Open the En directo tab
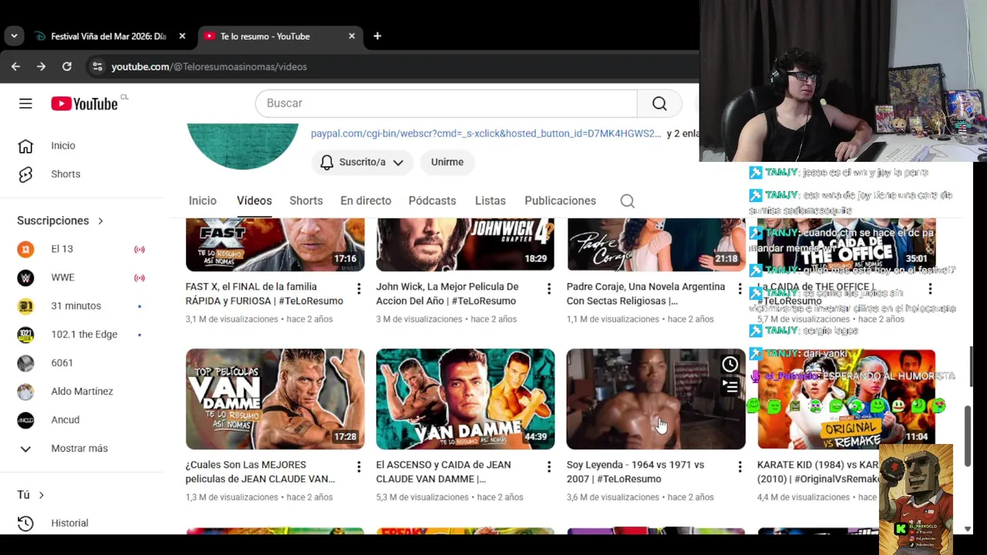The height and width of the screenshot is (555, 987). pyautogui.click(x=365, y=201)
